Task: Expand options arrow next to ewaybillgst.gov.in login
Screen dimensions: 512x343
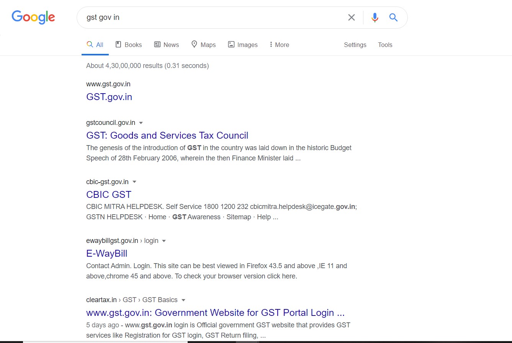Action: click(x=164, y=241)
